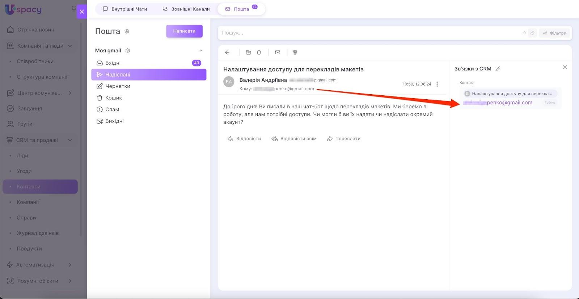The image size is (579, 299).
Task: Switch to the Зовнішні Канали tab
Action: click(x=186, y=9)
